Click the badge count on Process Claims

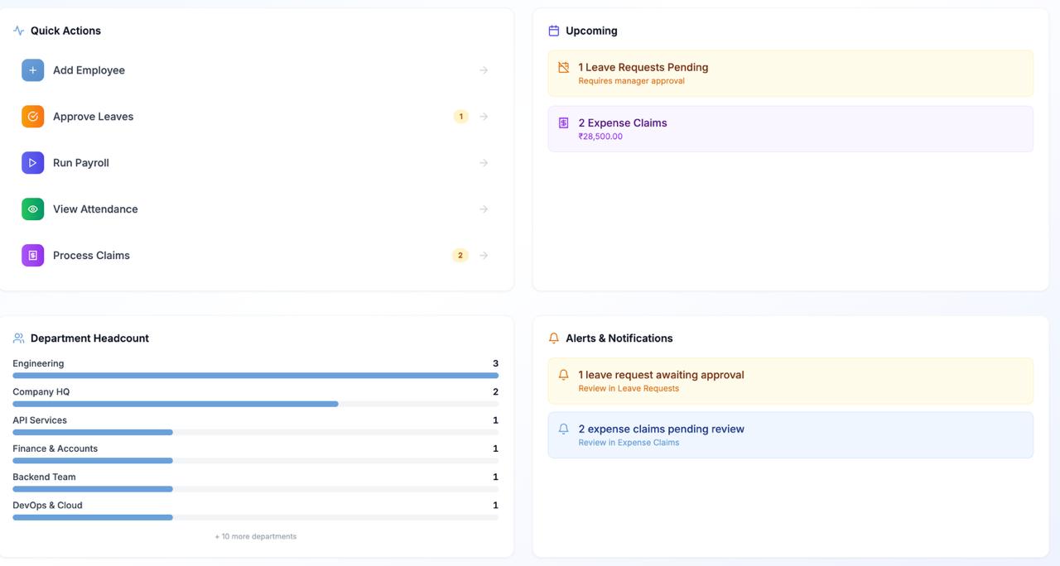[x=460, y=256]
